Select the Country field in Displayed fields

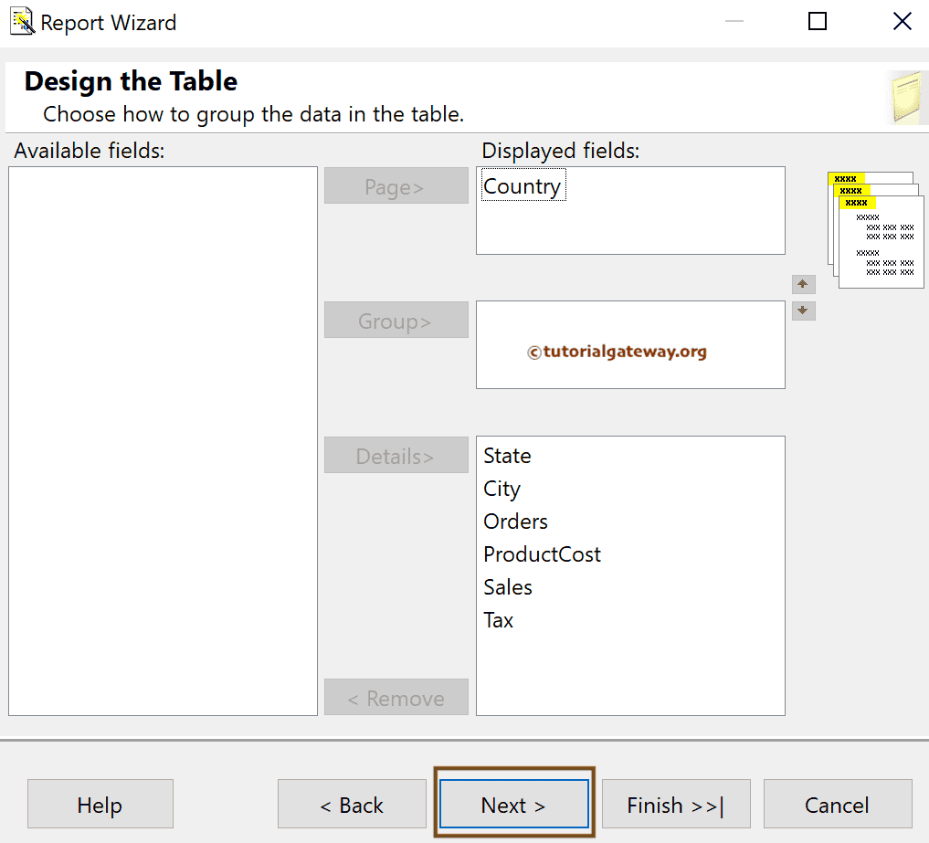pos(523,185)
